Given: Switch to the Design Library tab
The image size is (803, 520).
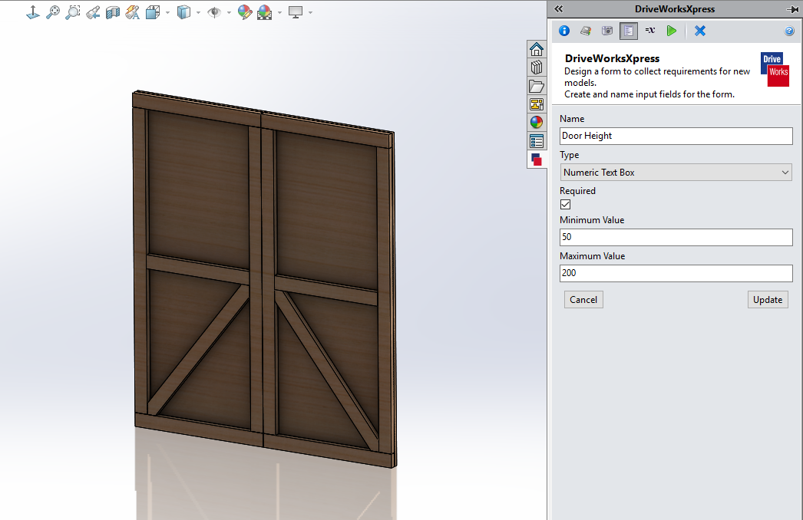Looking at the screenshot, I should point(537,67).
